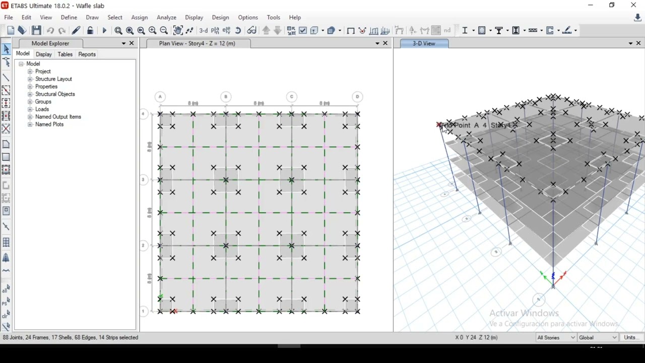Click the download arrow icon on menu bar
This screenshot has height=363, width=645.
pyautogui.click(x=637, y=18)
